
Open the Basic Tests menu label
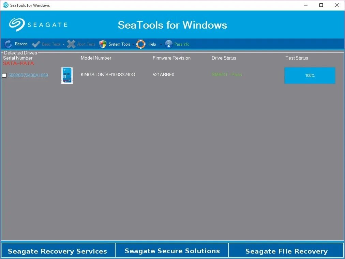coord(51,44)
